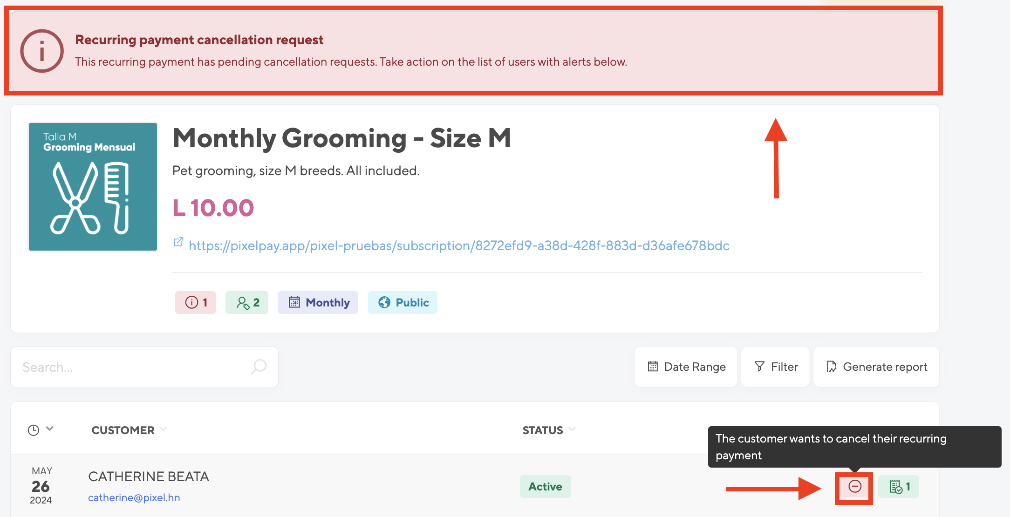
Task: Click the magnifier icon in search box
Action: (x=259, y=367)
